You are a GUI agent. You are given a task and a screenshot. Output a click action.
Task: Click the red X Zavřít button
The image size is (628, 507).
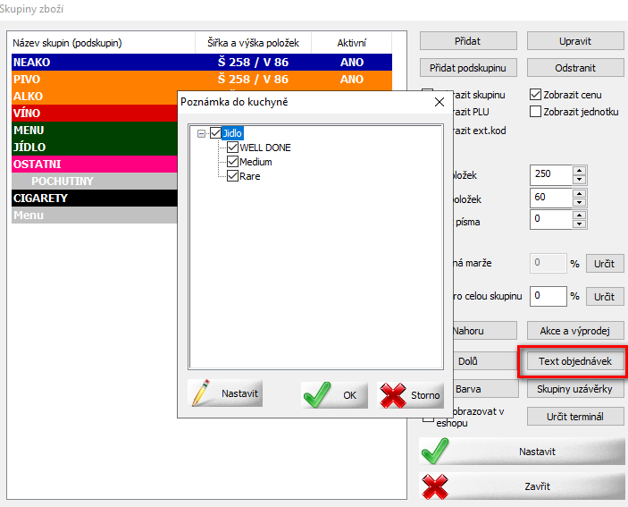click(523, 486)
